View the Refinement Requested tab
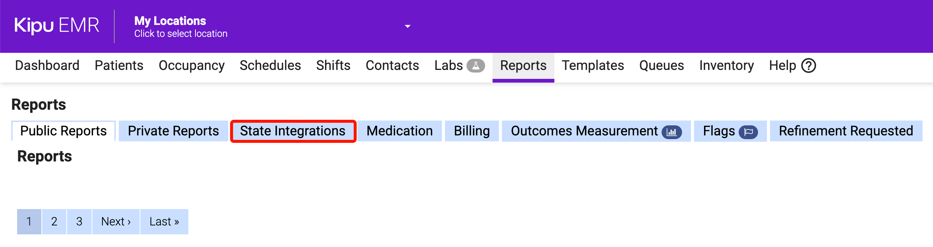The height and width of the screenshot is (247, 933). pos(846,131)
